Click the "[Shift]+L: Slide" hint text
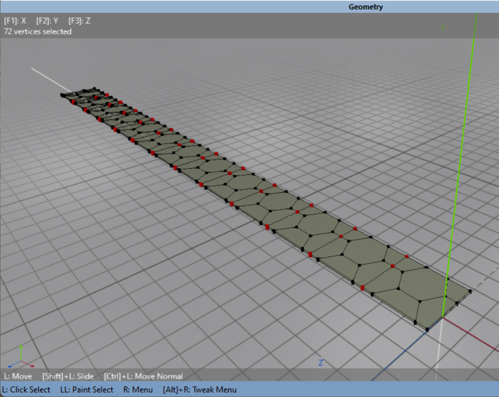This screenshot has width=499, height=397. click(68, 376)
